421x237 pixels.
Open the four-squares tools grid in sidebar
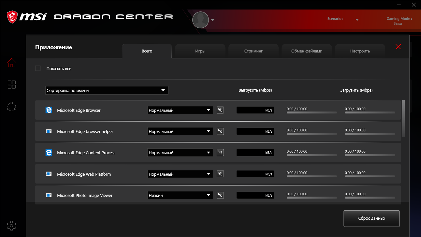click(x=12, y=85)
